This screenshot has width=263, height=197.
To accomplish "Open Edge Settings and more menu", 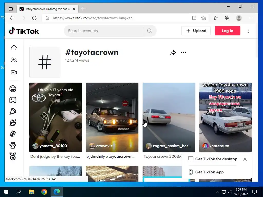I will tap(251, 18).
